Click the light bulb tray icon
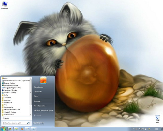Image resolution: width=163 pixels, height=131 pixels. coord(149,129)
